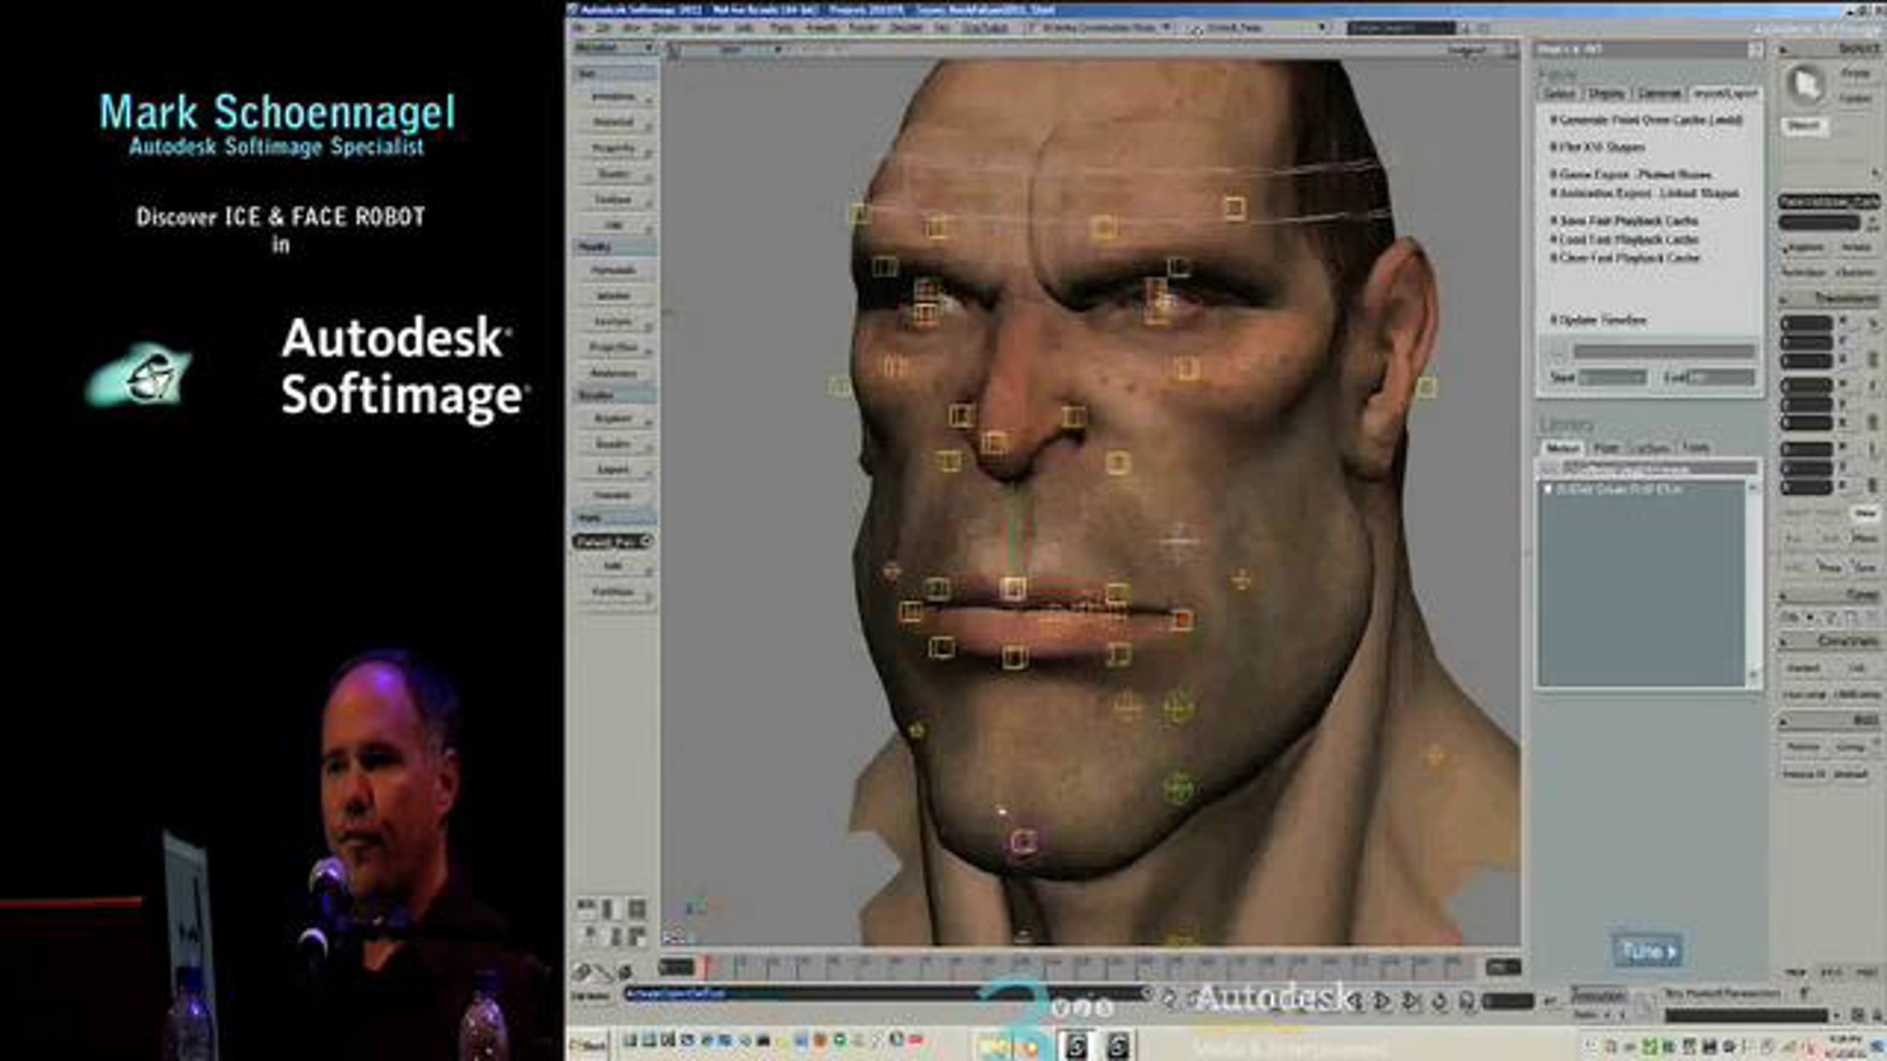
Task: Open the File menu in the menu bar
Action: click(579, 28)
